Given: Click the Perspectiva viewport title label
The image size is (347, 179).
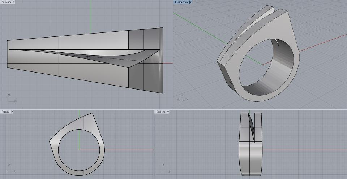Looking at the screenshot, I should pyautogui.click(x=181, y=2).
